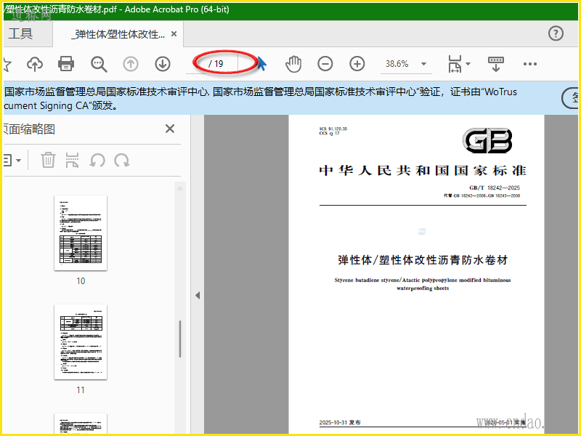Go to previous page arrow
Image resolution: width=581 pixels, height=436 pixels.
(131, 64)
